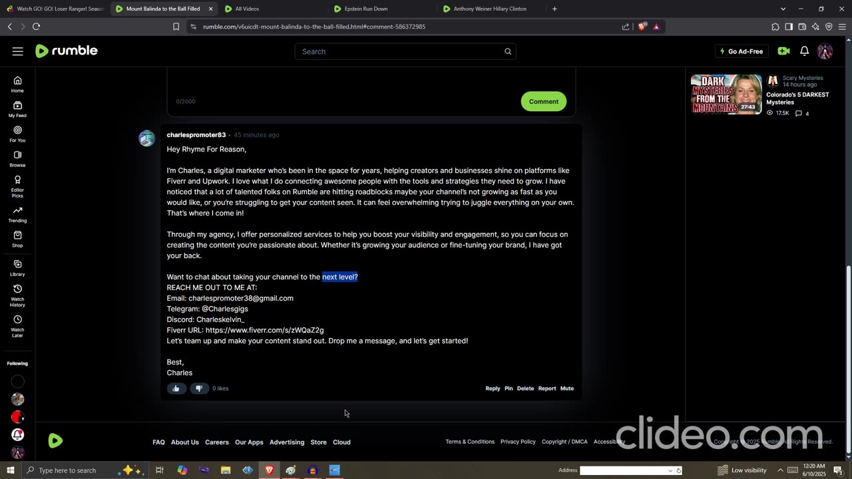This screenshot has width=852, height=479.
Task: Open the browser main menu icon
Action: (x=842, y=27)
